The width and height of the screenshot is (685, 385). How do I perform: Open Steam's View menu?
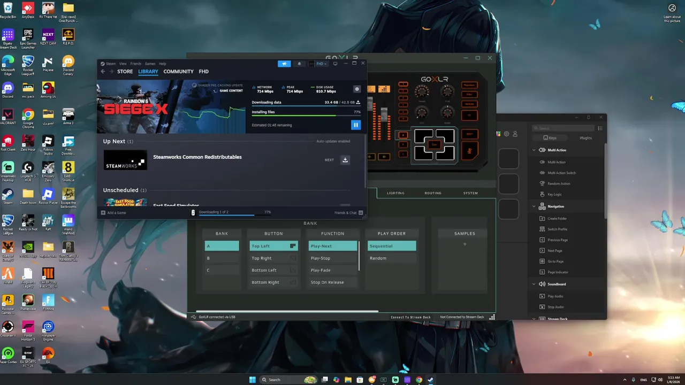point(123,64)
